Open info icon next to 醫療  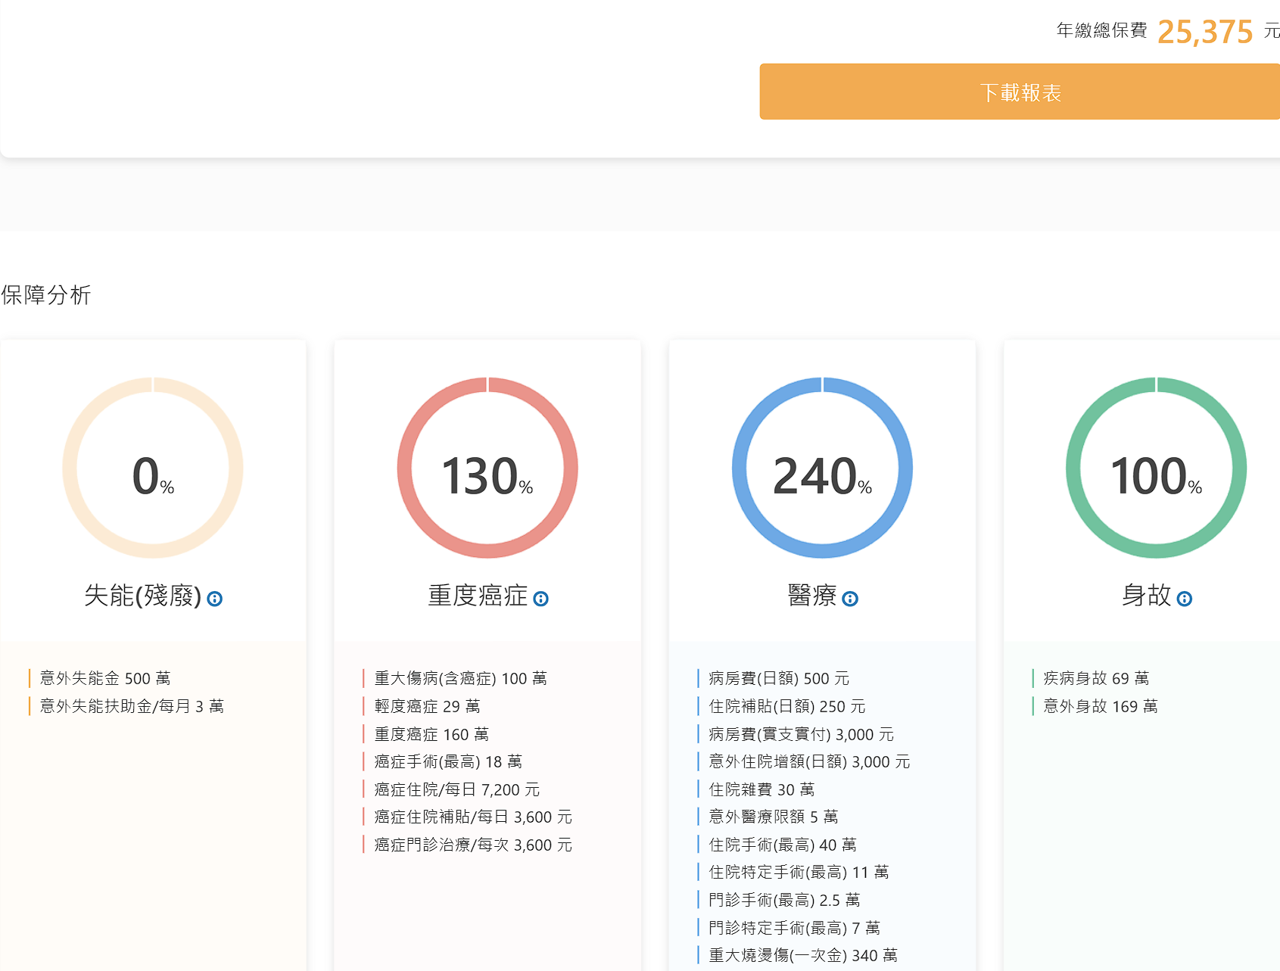(x=850, y=599)
